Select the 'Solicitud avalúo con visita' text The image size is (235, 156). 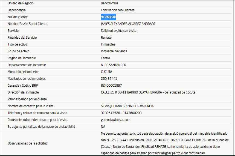(118, 31)
